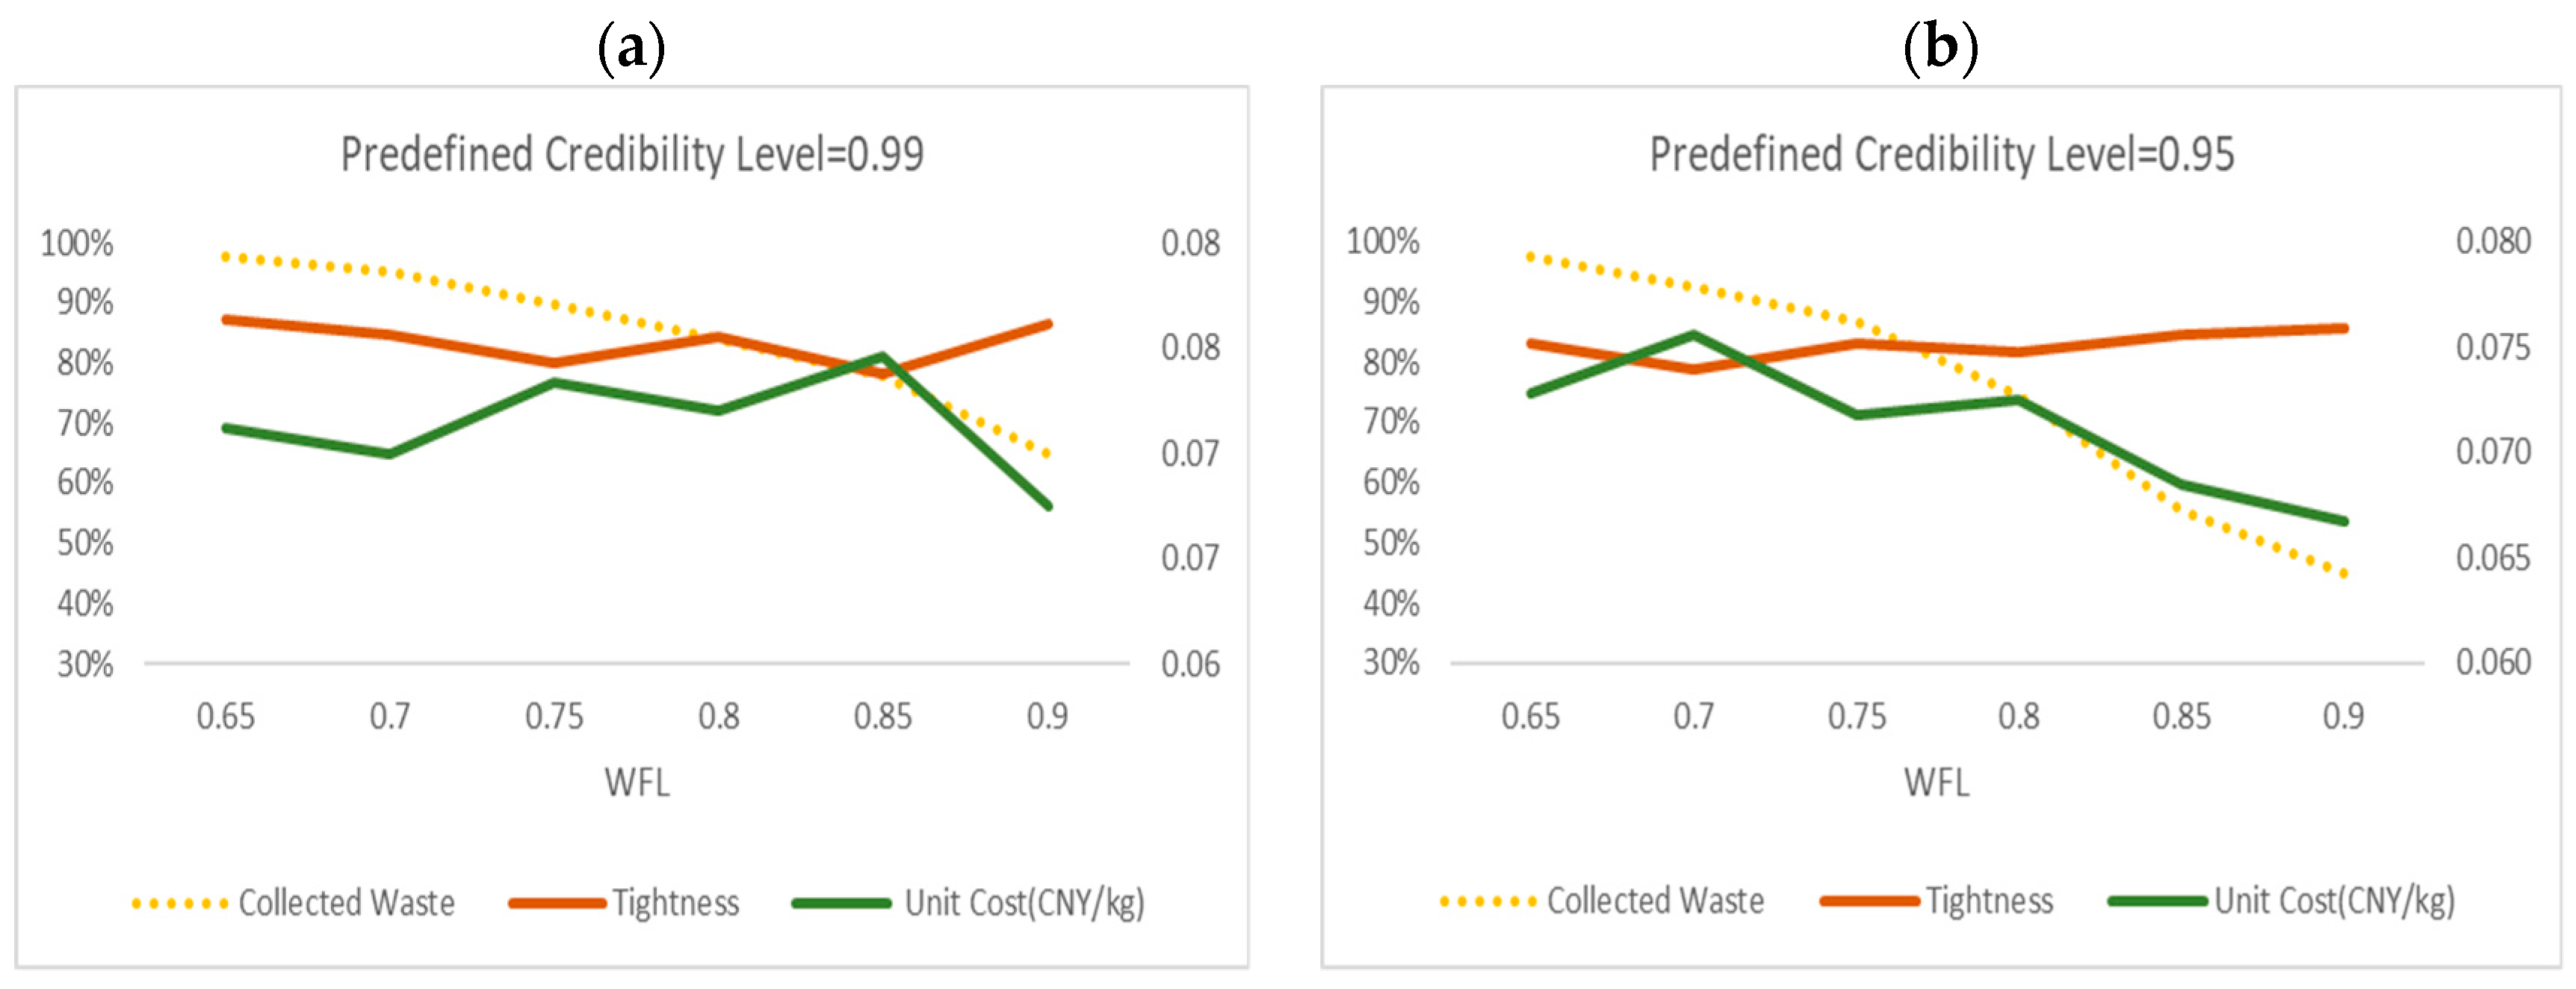2576x989 pixels.
Task: Click the 'Tightness' legend text in chart (b)
Action: tap(1989, 901)
